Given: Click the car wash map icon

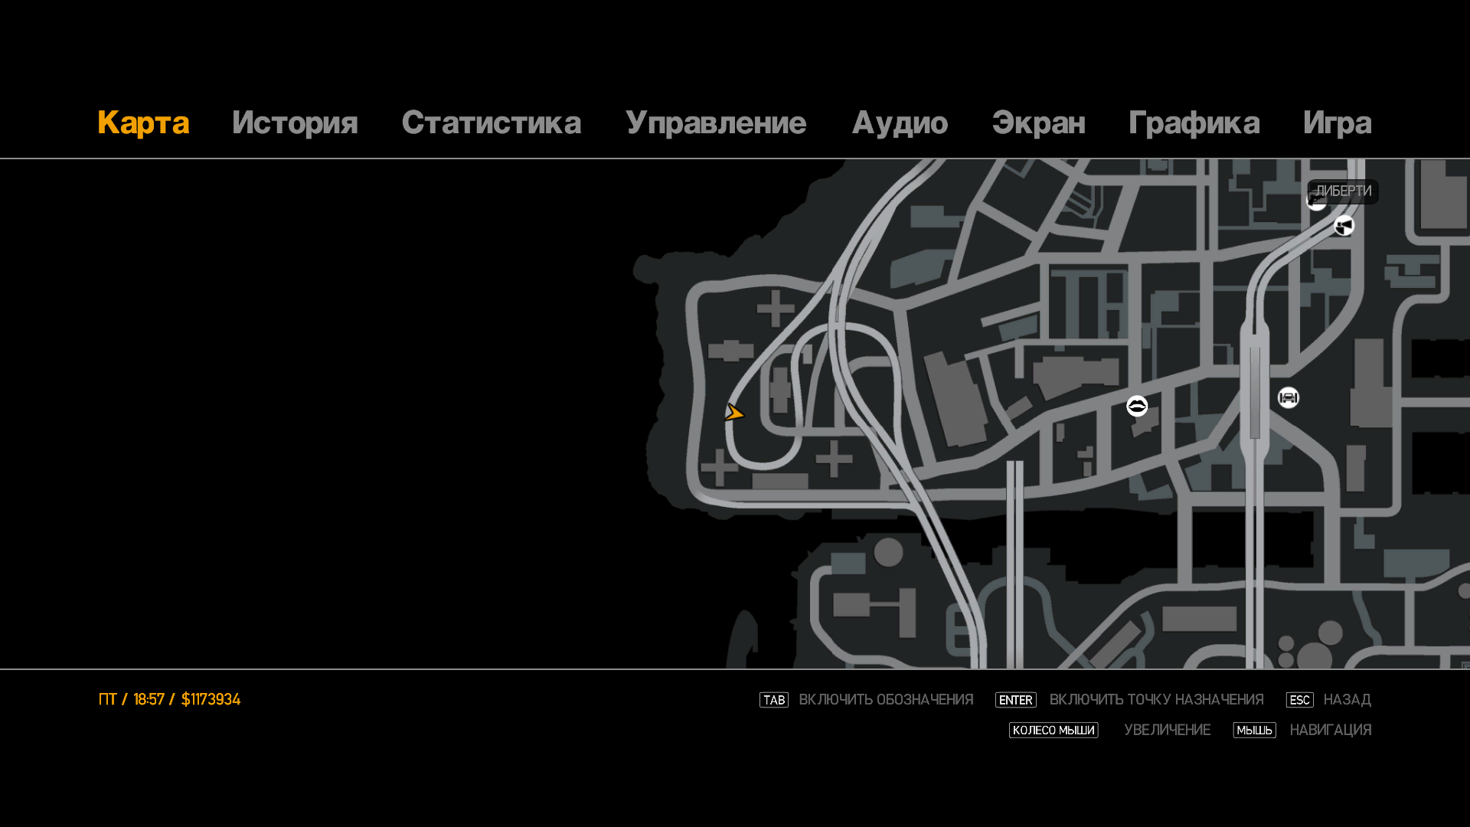Looking at the screenshot, I should click(1289, 397).
